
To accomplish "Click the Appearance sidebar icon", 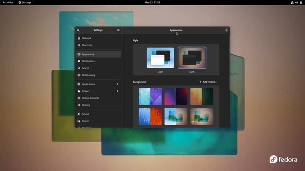I will 79,54.
